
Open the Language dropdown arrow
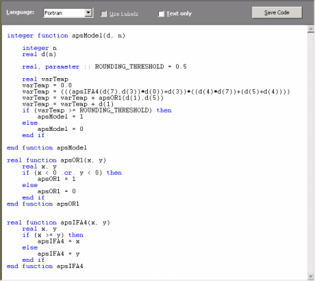point(88,13)
